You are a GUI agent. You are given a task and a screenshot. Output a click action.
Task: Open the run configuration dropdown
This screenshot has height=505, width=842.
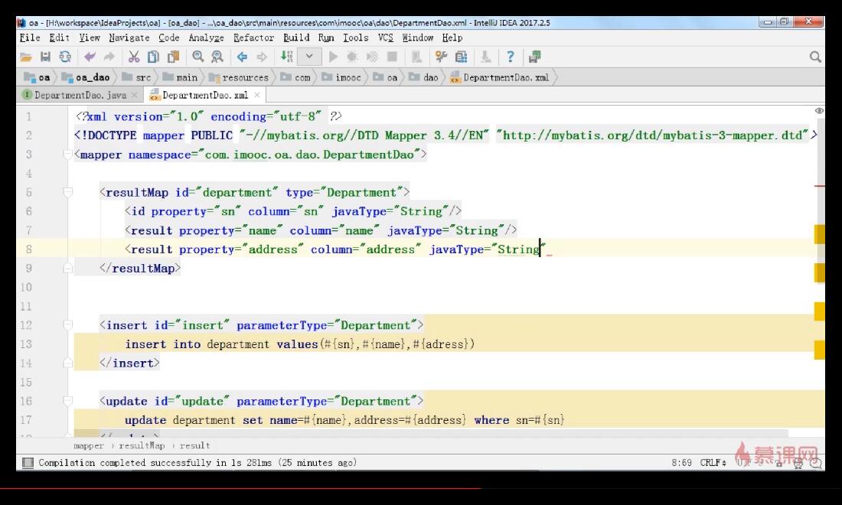pyautogui.click(x=309, y=57)
